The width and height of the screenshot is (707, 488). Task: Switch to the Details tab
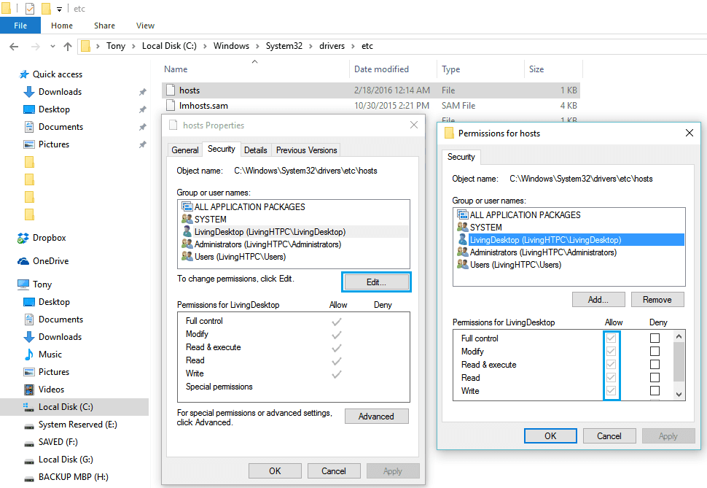point(255,150)
